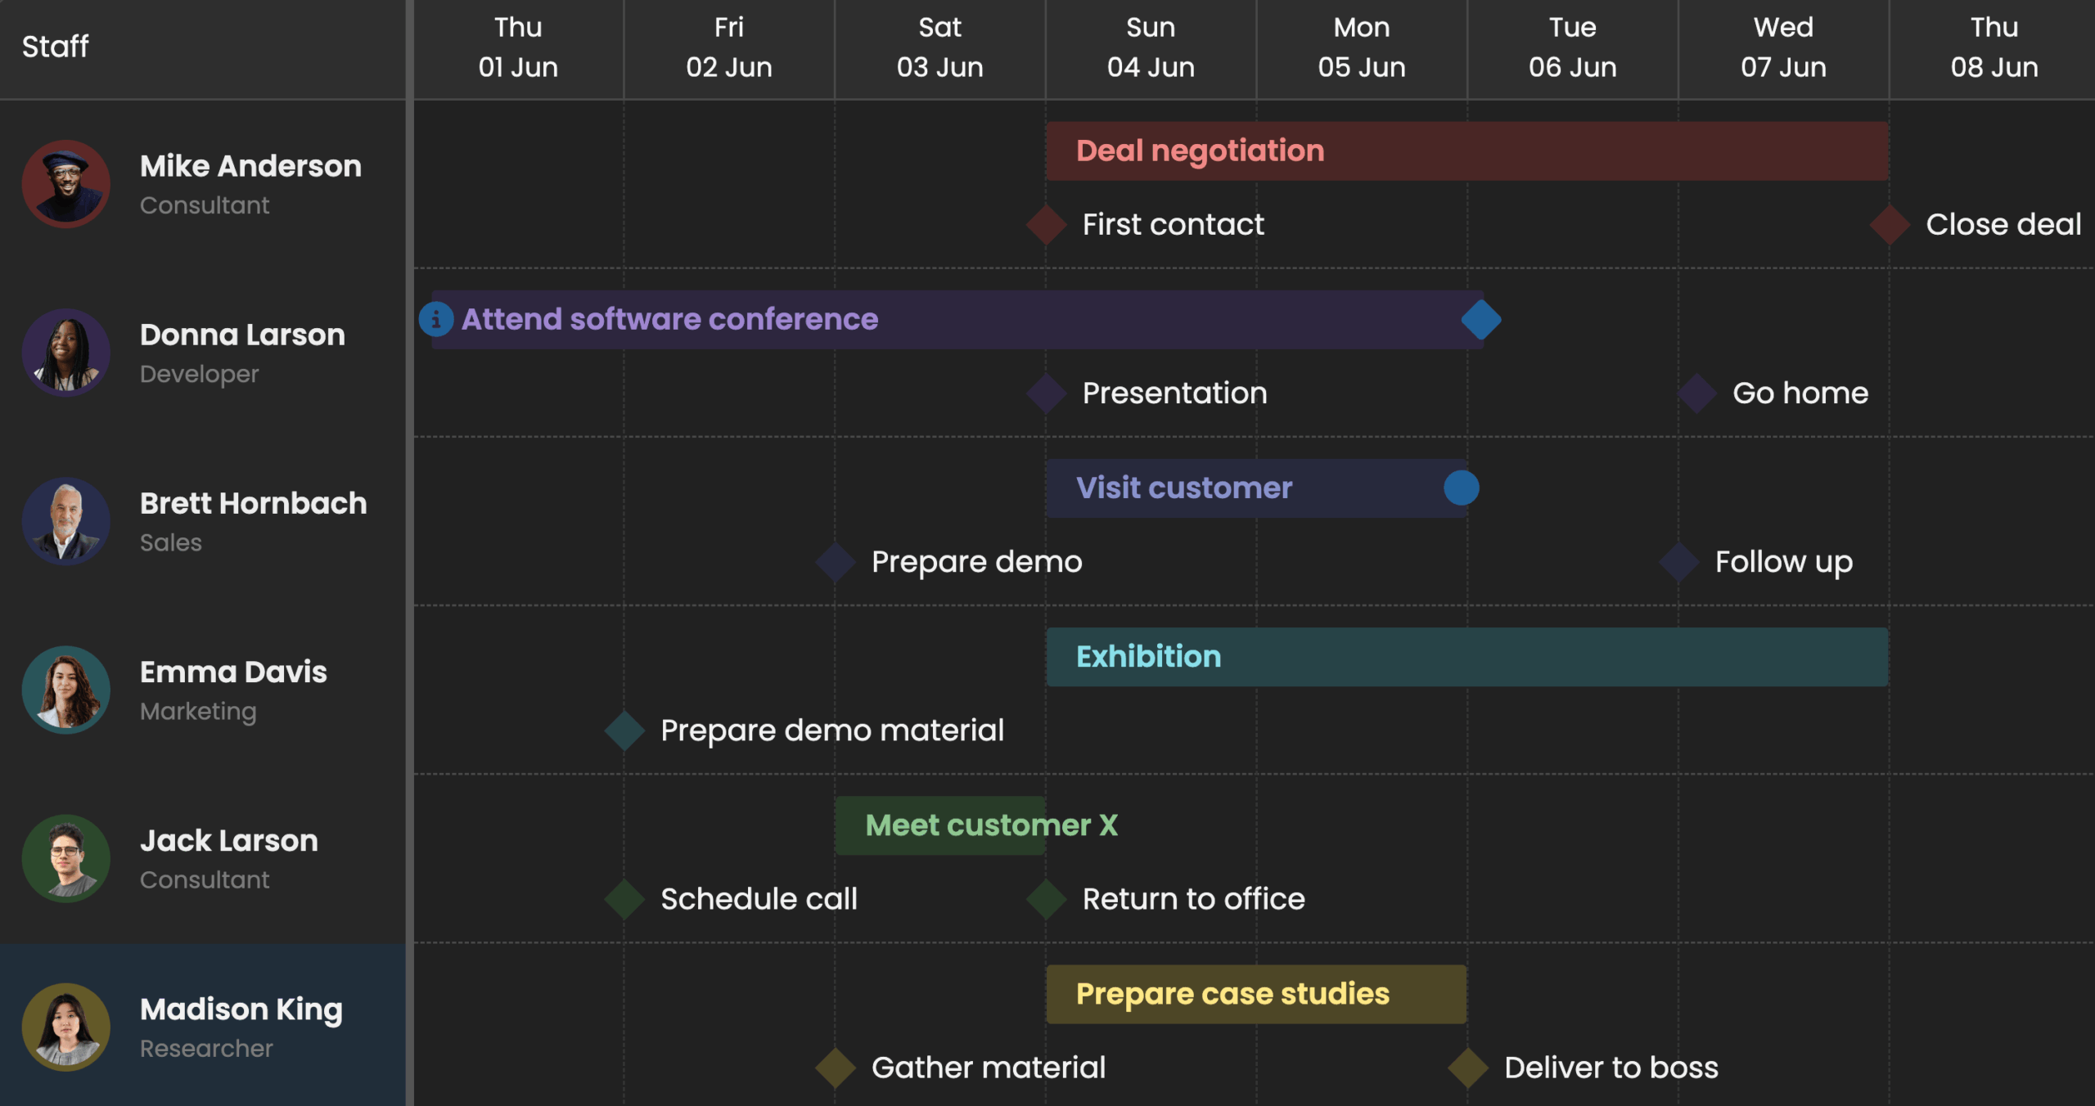This screenshot has height=1106, width=2095.
Task: Select the Deliver to boss milestone diamond
Action: (x=1467, y=1068)
